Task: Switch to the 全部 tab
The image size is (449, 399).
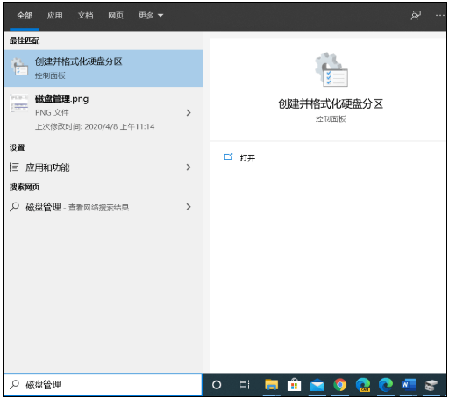Action: (25, 15)
